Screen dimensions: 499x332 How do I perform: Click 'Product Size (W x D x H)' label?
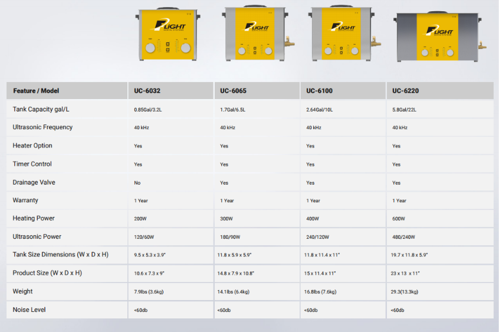tap(47, 273)
